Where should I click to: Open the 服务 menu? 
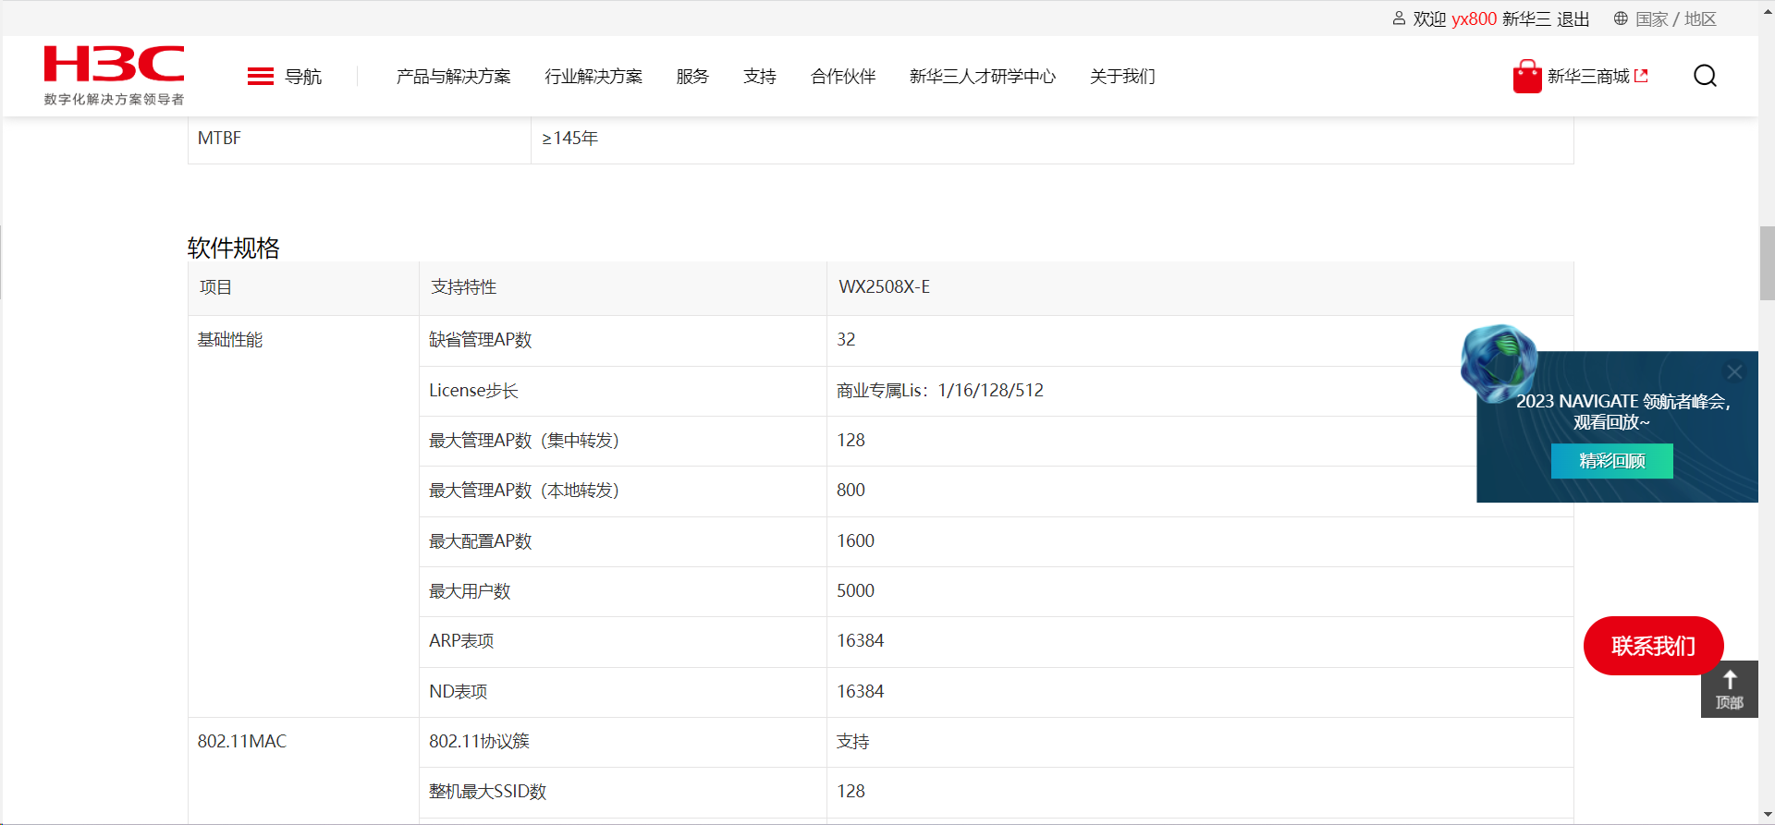(x=692, y=77)
